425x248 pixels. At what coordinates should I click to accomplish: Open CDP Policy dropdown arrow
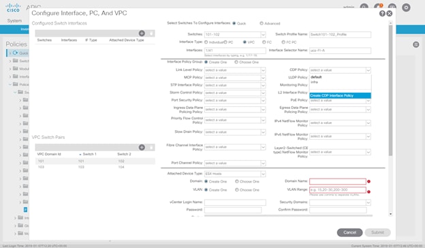click(368, 70)
